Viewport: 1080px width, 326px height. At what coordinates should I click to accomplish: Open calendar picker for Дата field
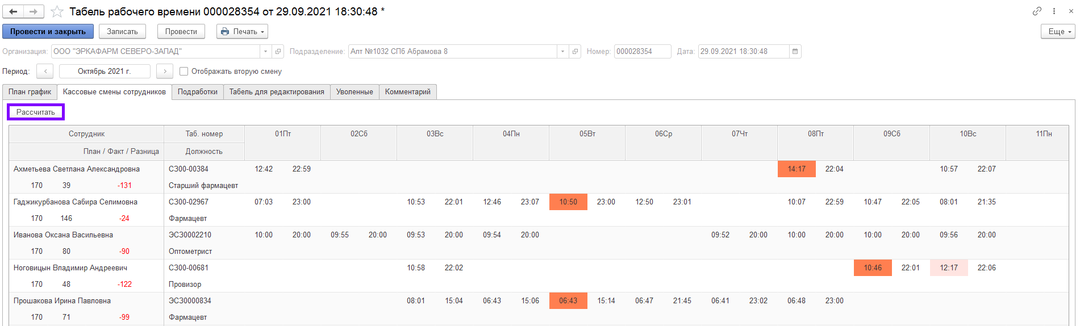[795, 52]
